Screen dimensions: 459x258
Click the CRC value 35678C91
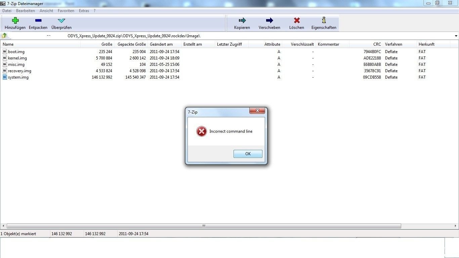[372, 71]
